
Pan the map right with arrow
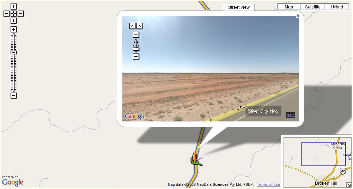pyautogui.click(x=20, y=13)
